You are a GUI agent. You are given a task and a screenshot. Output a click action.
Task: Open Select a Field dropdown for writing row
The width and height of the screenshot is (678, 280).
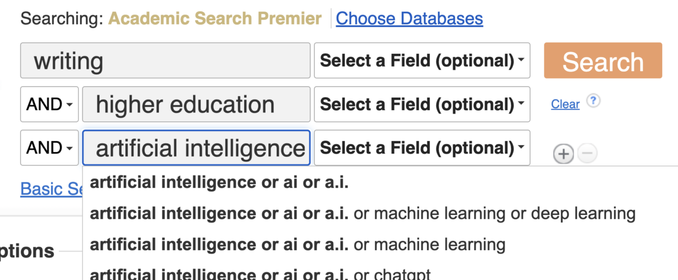point(422,60)
